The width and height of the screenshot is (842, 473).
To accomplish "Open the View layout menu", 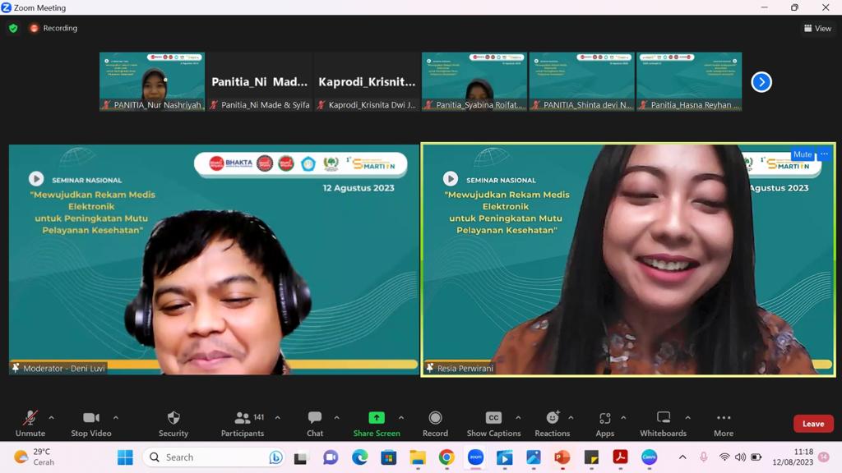I will (x=817, y=28).
